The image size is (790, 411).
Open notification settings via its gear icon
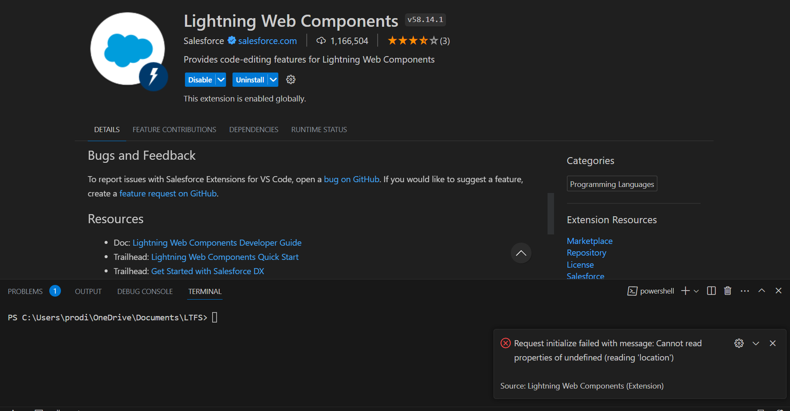pos(739,343)
